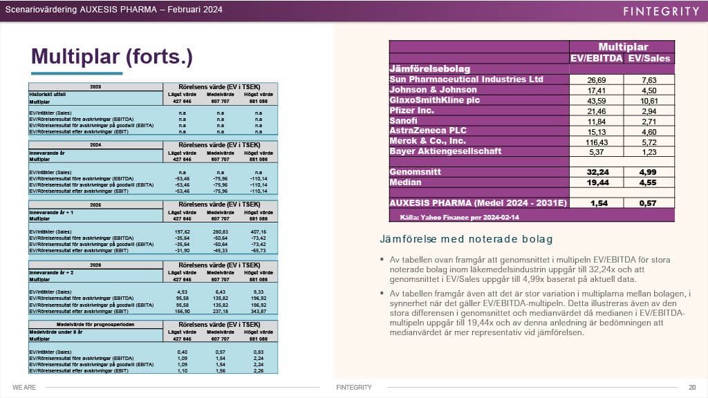Click source note 'Källa: Yahoo Finance per 2024-02-14'
This screenshot has height=398, width=708.
(459, 218)
